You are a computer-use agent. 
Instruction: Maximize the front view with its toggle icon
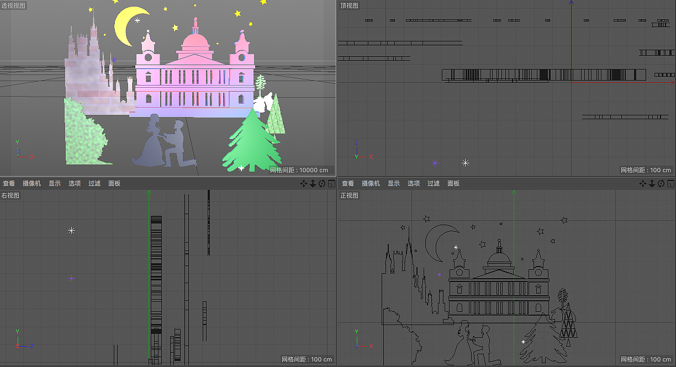[x=670, y=183]
